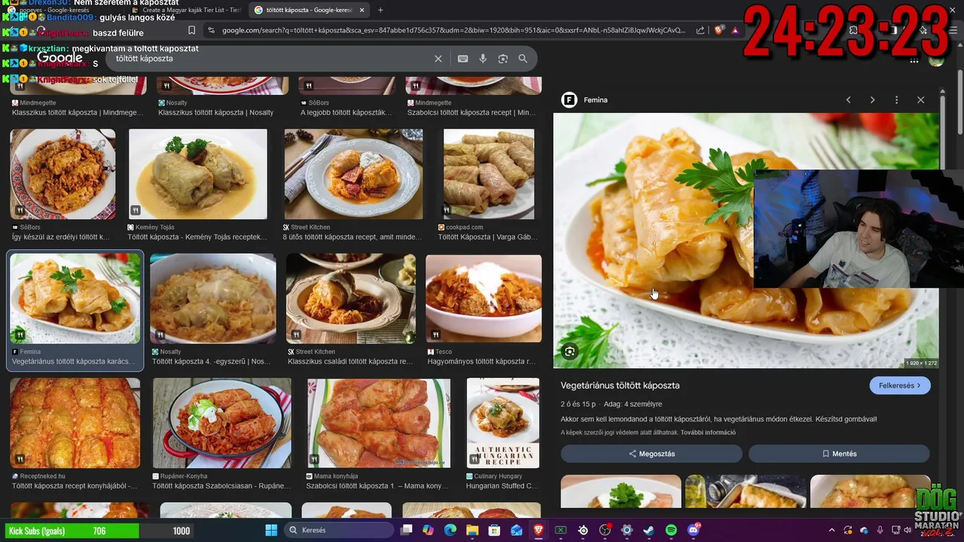Click the magnifier search submit icon
This screenshot has height=542, width=964.
(x=523, y=59)
